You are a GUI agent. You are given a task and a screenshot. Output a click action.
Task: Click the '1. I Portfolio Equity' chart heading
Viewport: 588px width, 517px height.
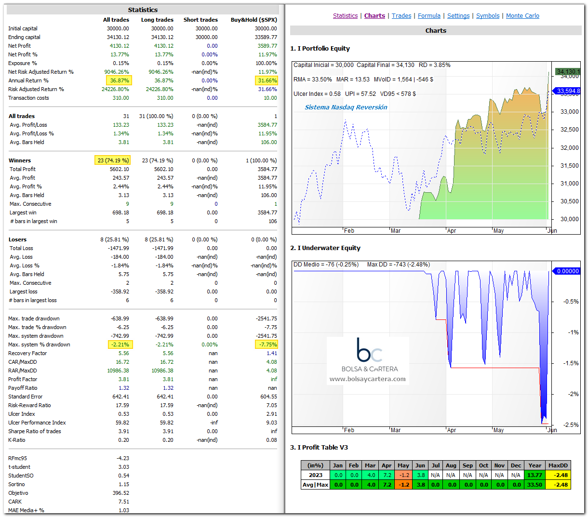pyautogui.click(x=320, y=48)
